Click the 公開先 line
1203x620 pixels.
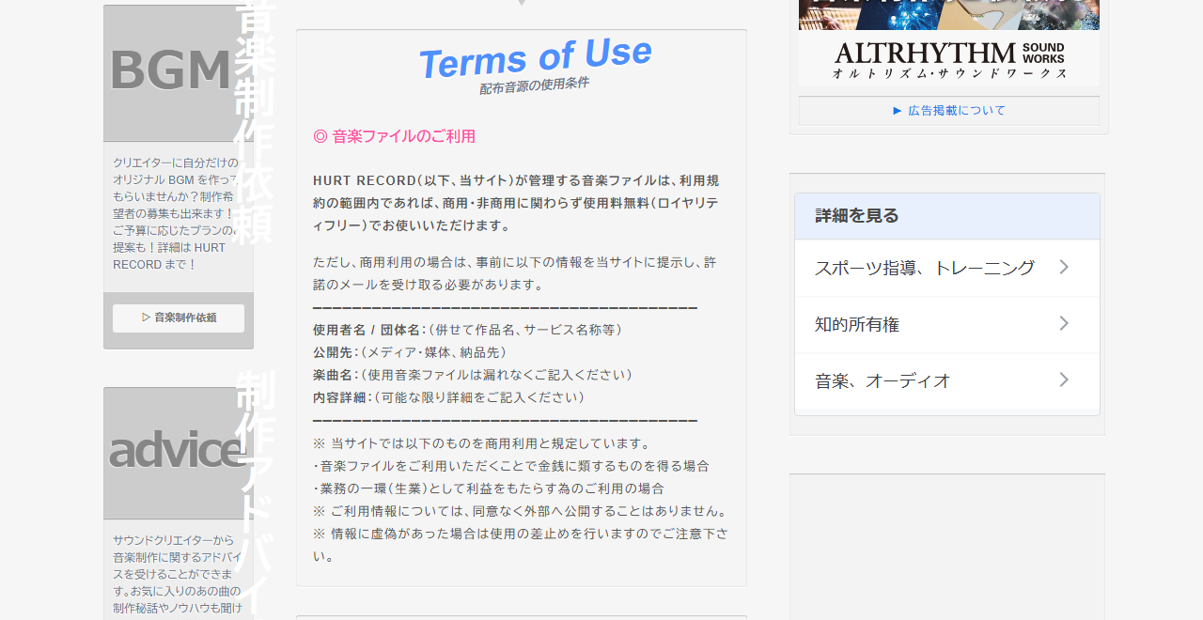411,352
